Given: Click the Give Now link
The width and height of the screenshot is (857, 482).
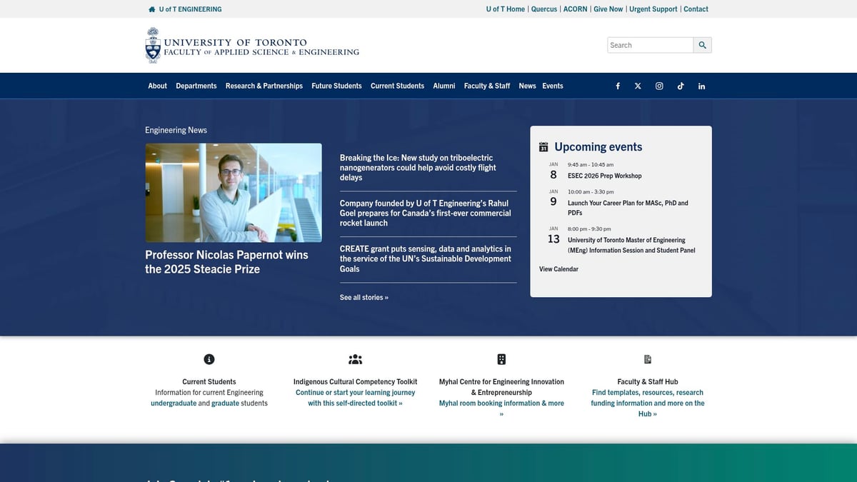Looking at the screenshot, I should [608, 9].
